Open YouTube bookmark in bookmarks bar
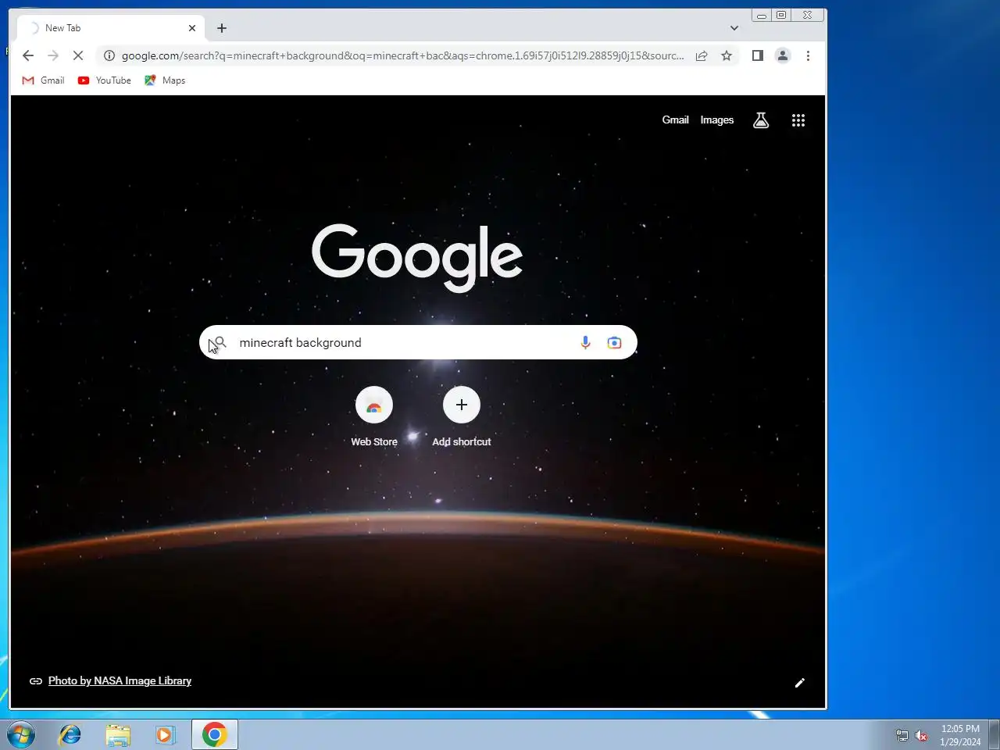Viewport: 1000px width, 750px height. tap(105, 80)
